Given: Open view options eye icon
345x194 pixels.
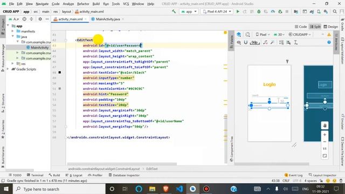Looking at the screenshot, I should [239, 42].
